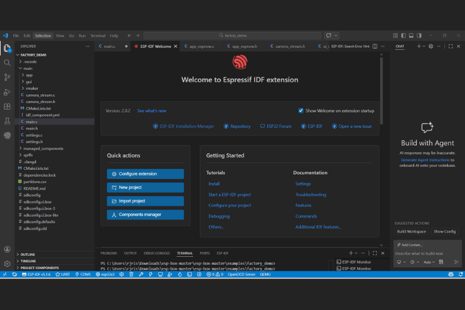Toggle the bottom panel visibility
Viewport: 465px width, 310px height.
(x=411, y=35)
